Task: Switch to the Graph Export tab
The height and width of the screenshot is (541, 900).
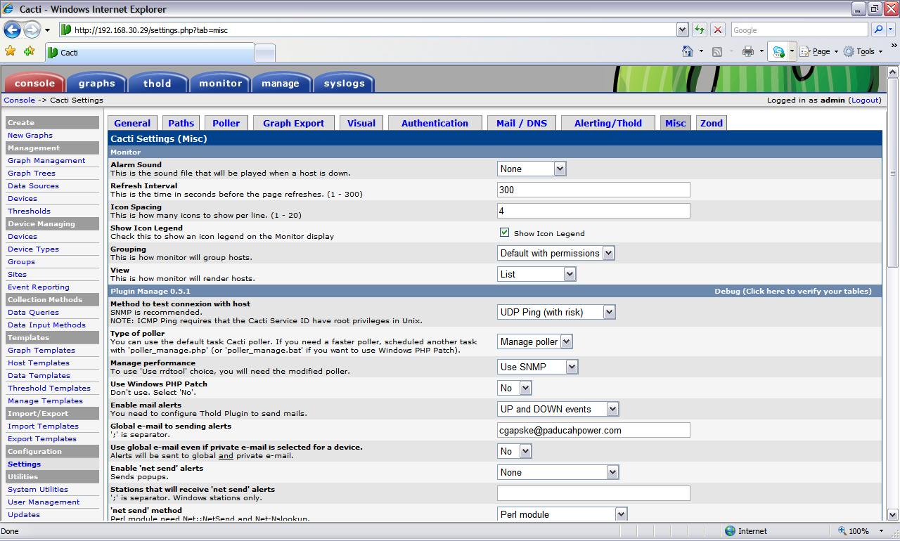Action: click(293, 123)
